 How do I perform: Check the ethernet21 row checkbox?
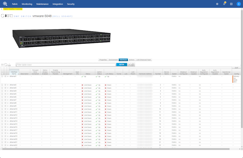[2, 142]
